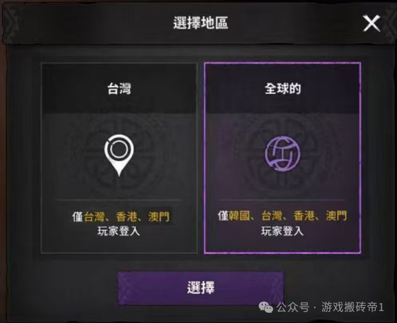
Task: Click yellow 香港 text in the 全球的 card
Action: point(304,216)
